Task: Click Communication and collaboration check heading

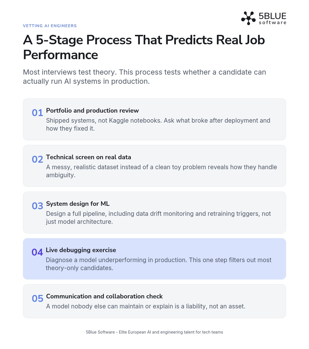Action: point(104,296)
